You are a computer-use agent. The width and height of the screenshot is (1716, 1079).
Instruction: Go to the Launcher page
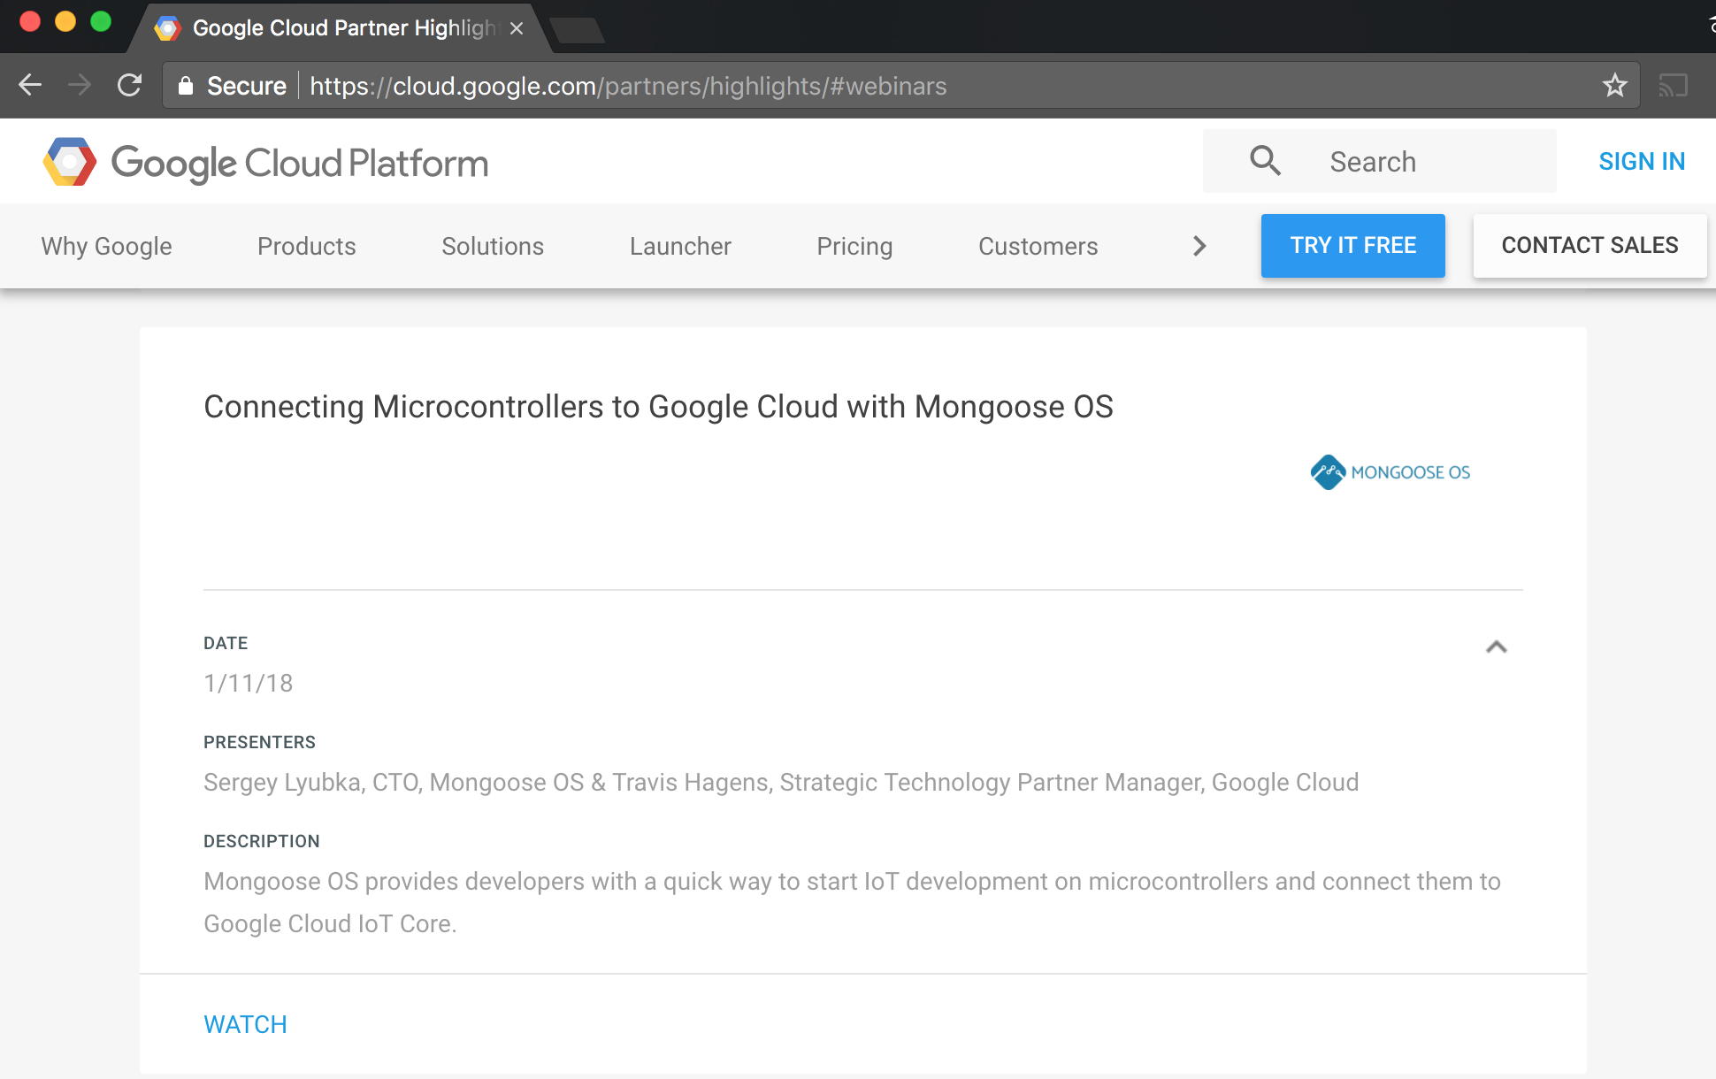coord(680,246)
